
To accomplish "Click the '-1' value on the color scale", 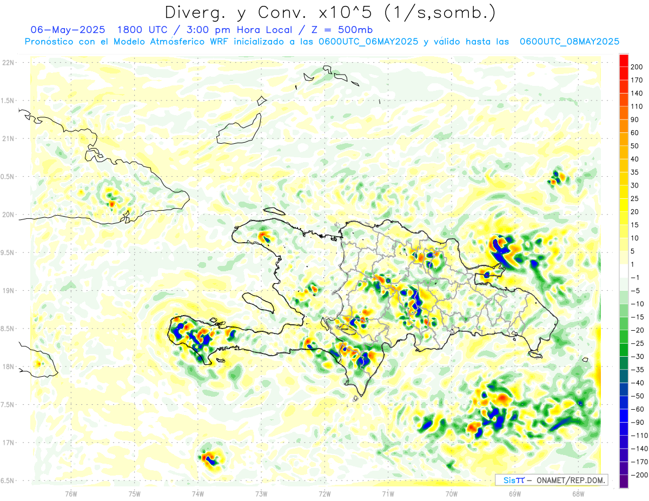I will [635, 278].
